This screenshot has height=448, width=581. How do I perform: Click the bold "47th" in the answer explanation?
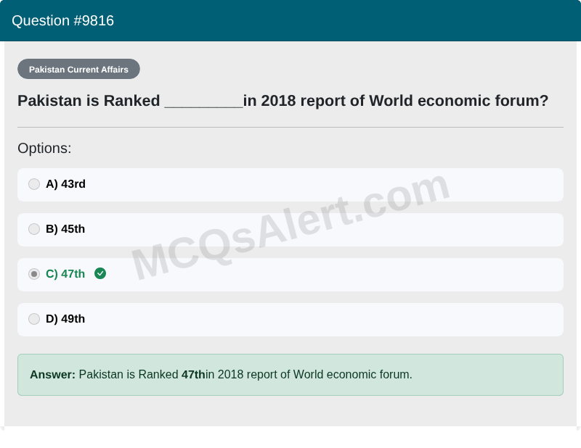(x=193, y=375)
